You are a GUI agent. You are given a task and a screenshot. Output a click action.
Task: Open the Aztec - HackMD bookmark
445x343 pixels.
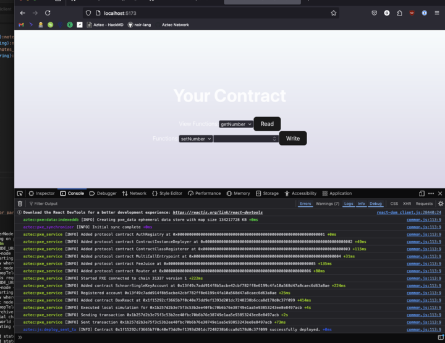pos(105,25)
